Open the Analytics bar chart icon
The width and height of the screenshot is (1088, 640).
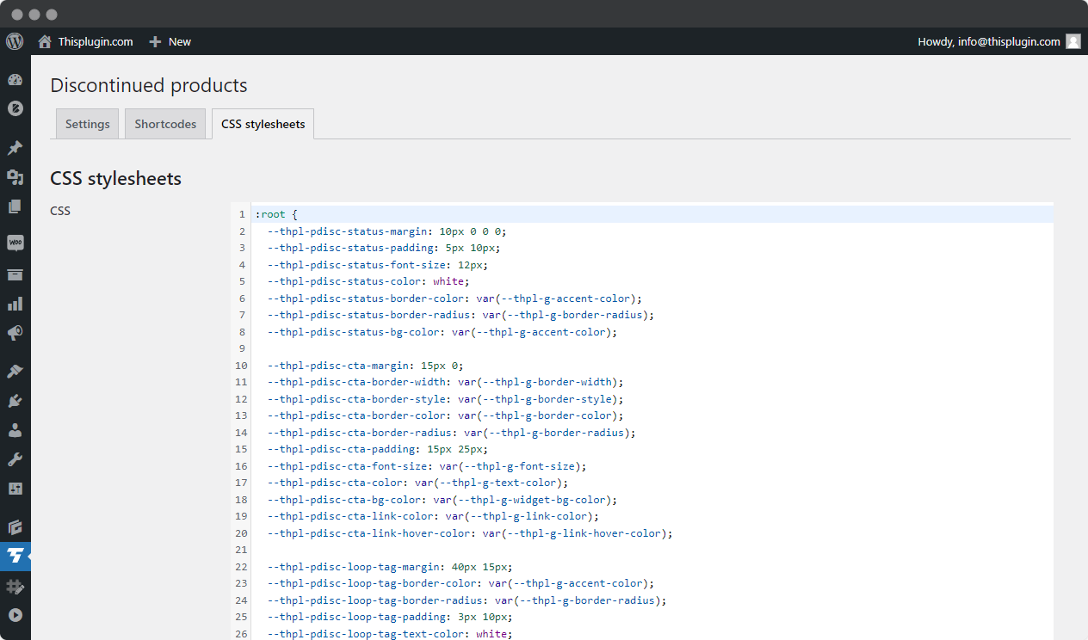click(15, 304)
